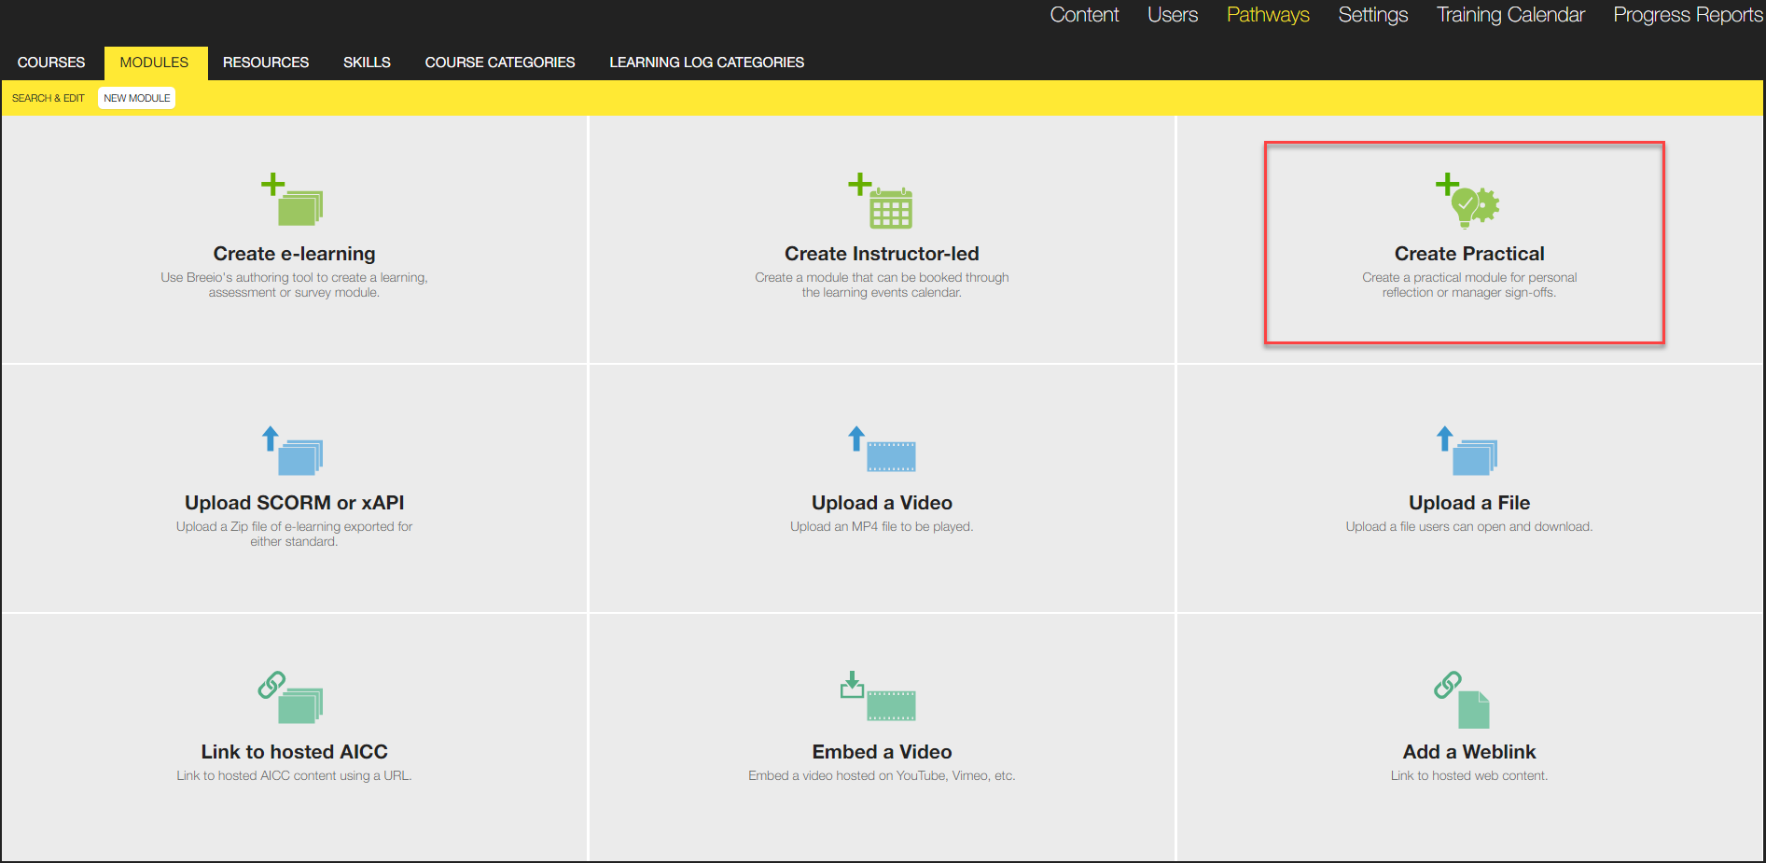Image resolution: width=1766 pixels, height=863 pixels.
Task: Open Learning Log Categories tab
Action: (x=707, y=63)
